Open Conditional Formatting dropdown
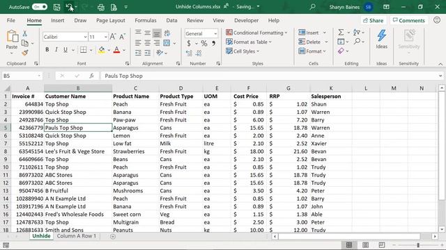This screenshot has height=250, width=446. 256,33
